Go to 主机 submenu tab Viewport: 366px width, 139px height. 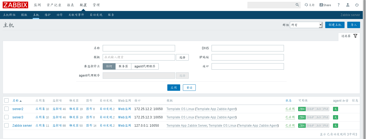click(36, 15)
